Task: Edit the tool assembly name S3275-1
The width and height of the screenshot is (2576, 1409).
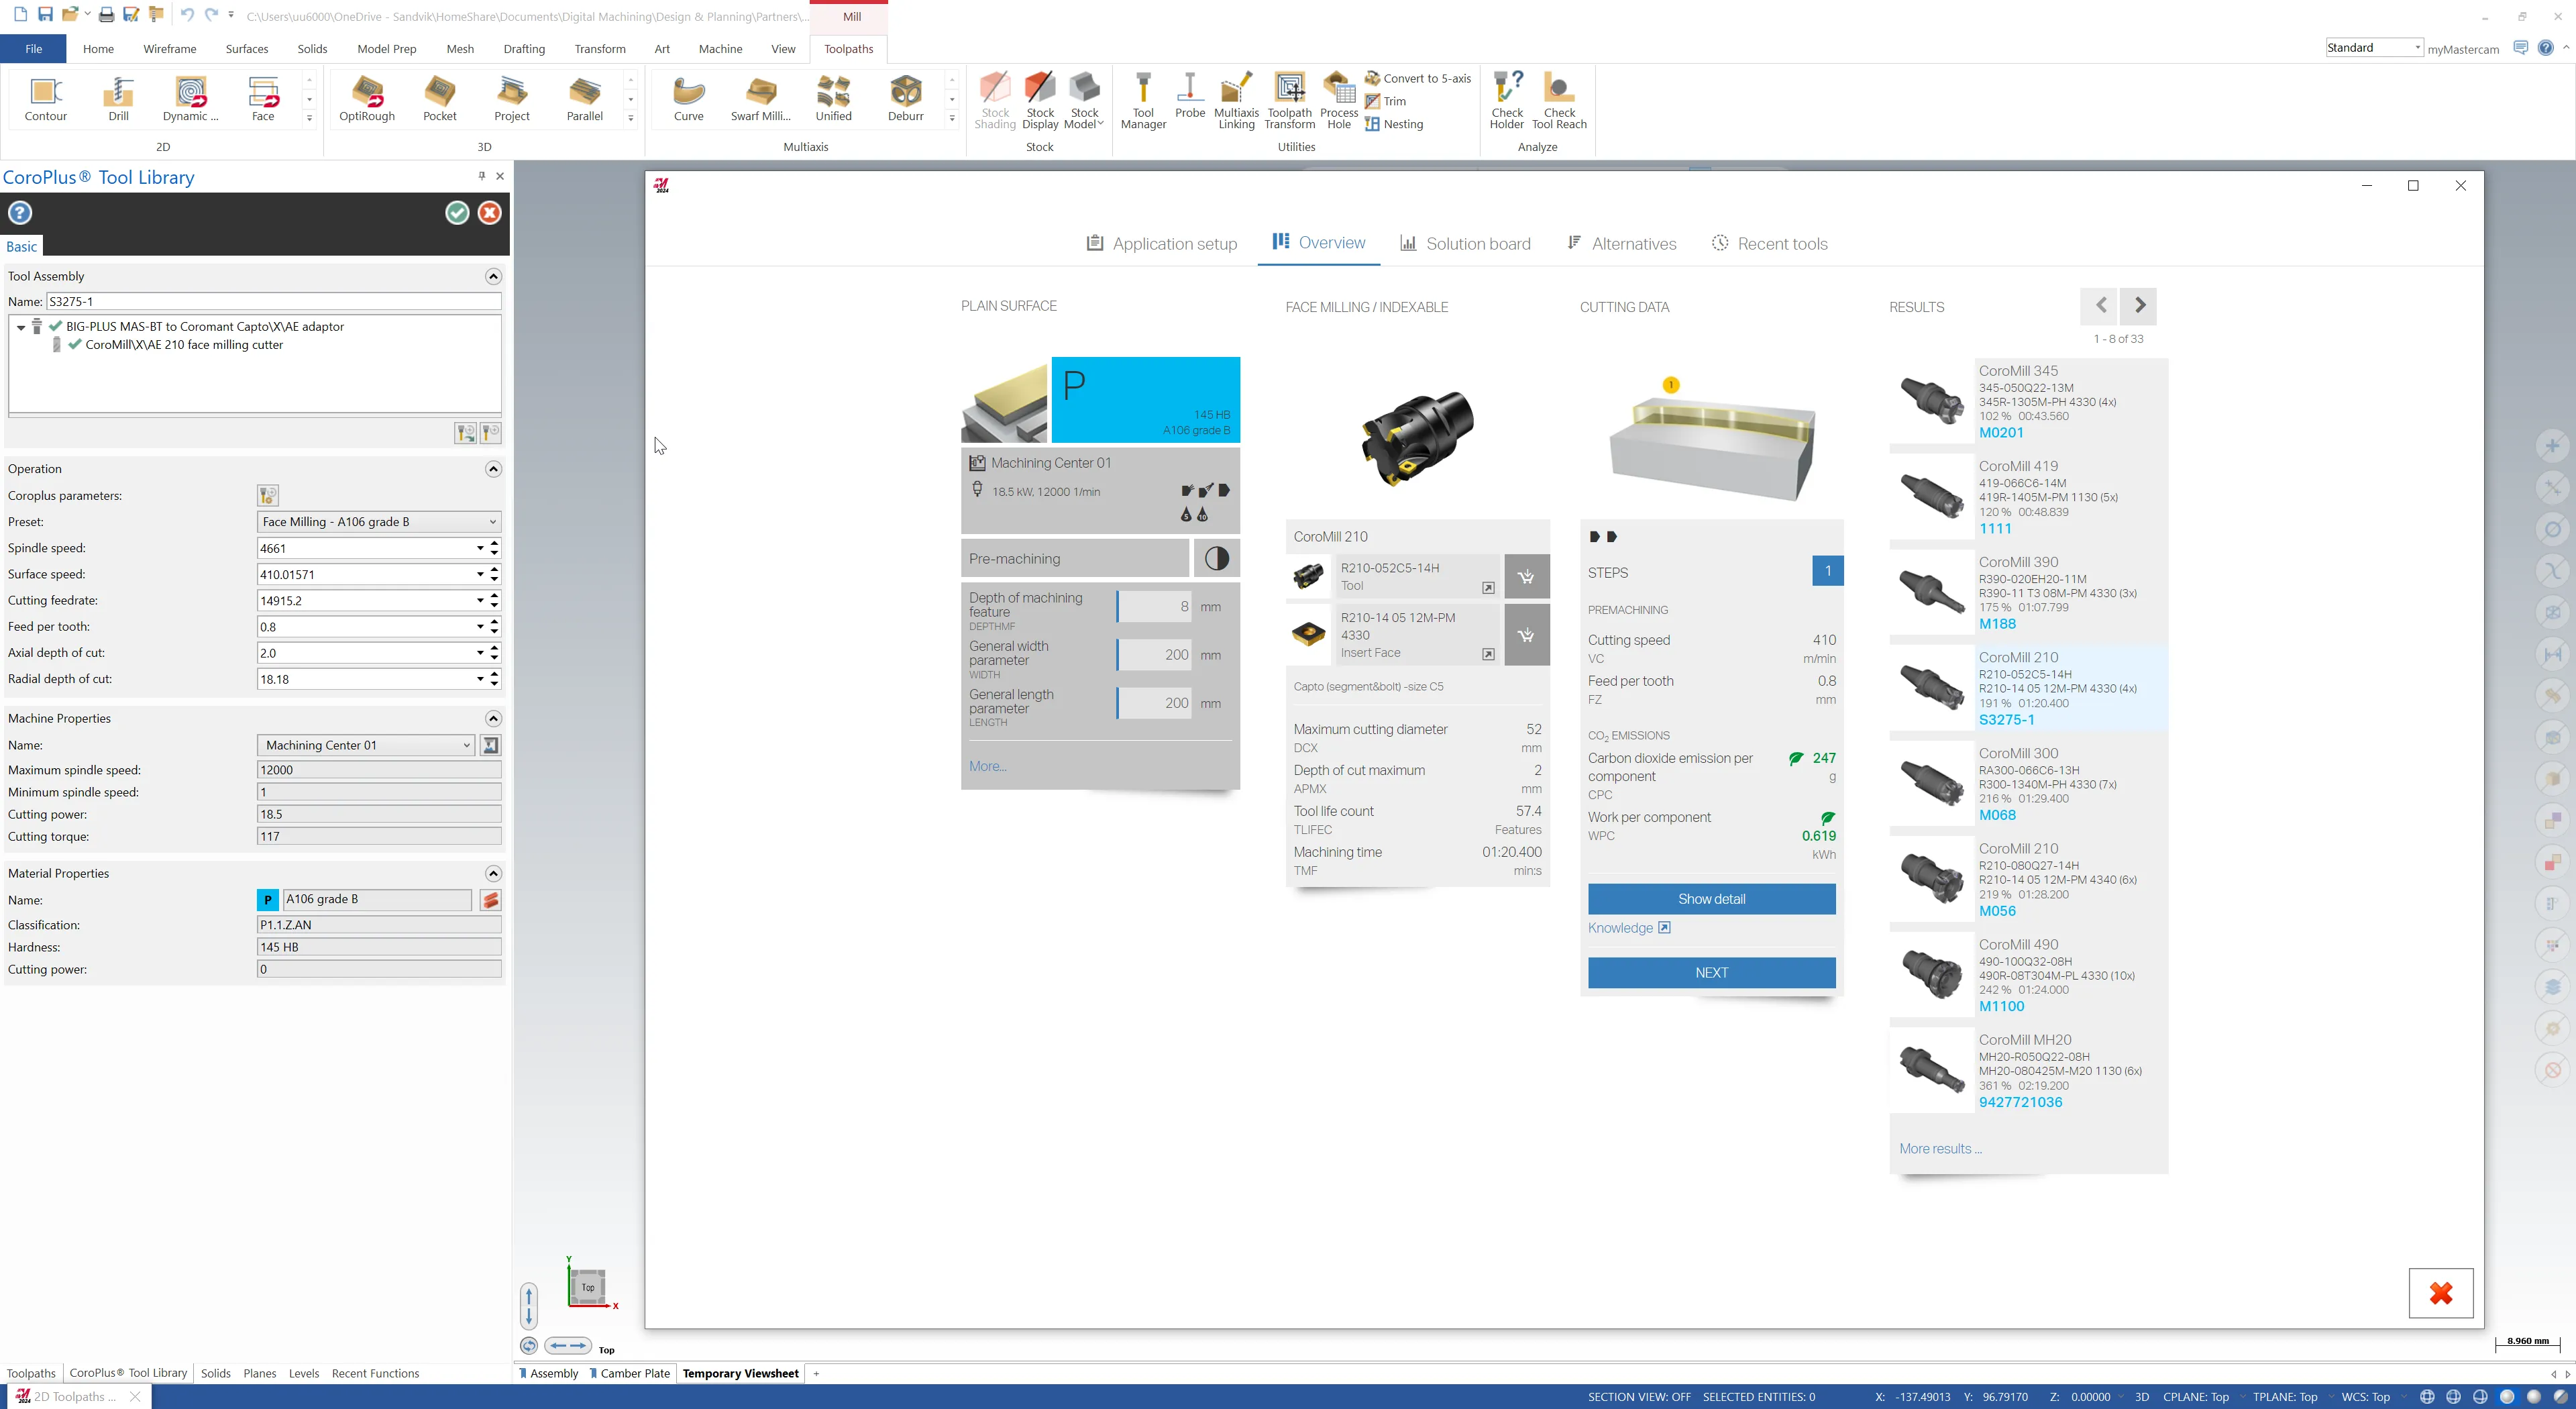Action: 271,301
